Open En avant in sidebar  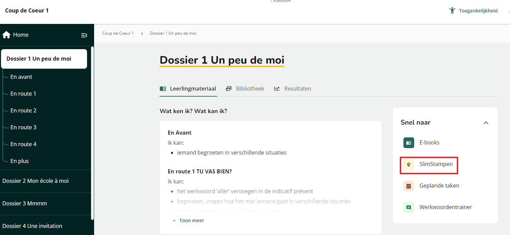[x=21, y=77]
